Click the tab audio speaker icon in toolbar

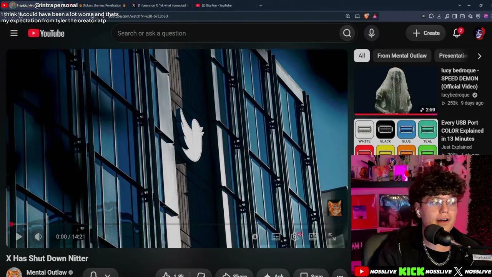(x=423, y=16)
